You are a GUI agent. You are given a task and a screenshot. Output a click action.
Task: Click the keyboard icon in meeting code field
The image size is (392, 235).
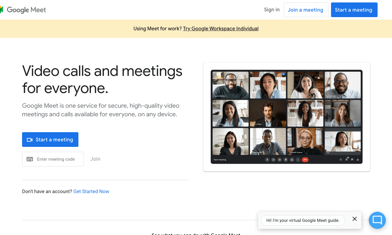(30, 159)
